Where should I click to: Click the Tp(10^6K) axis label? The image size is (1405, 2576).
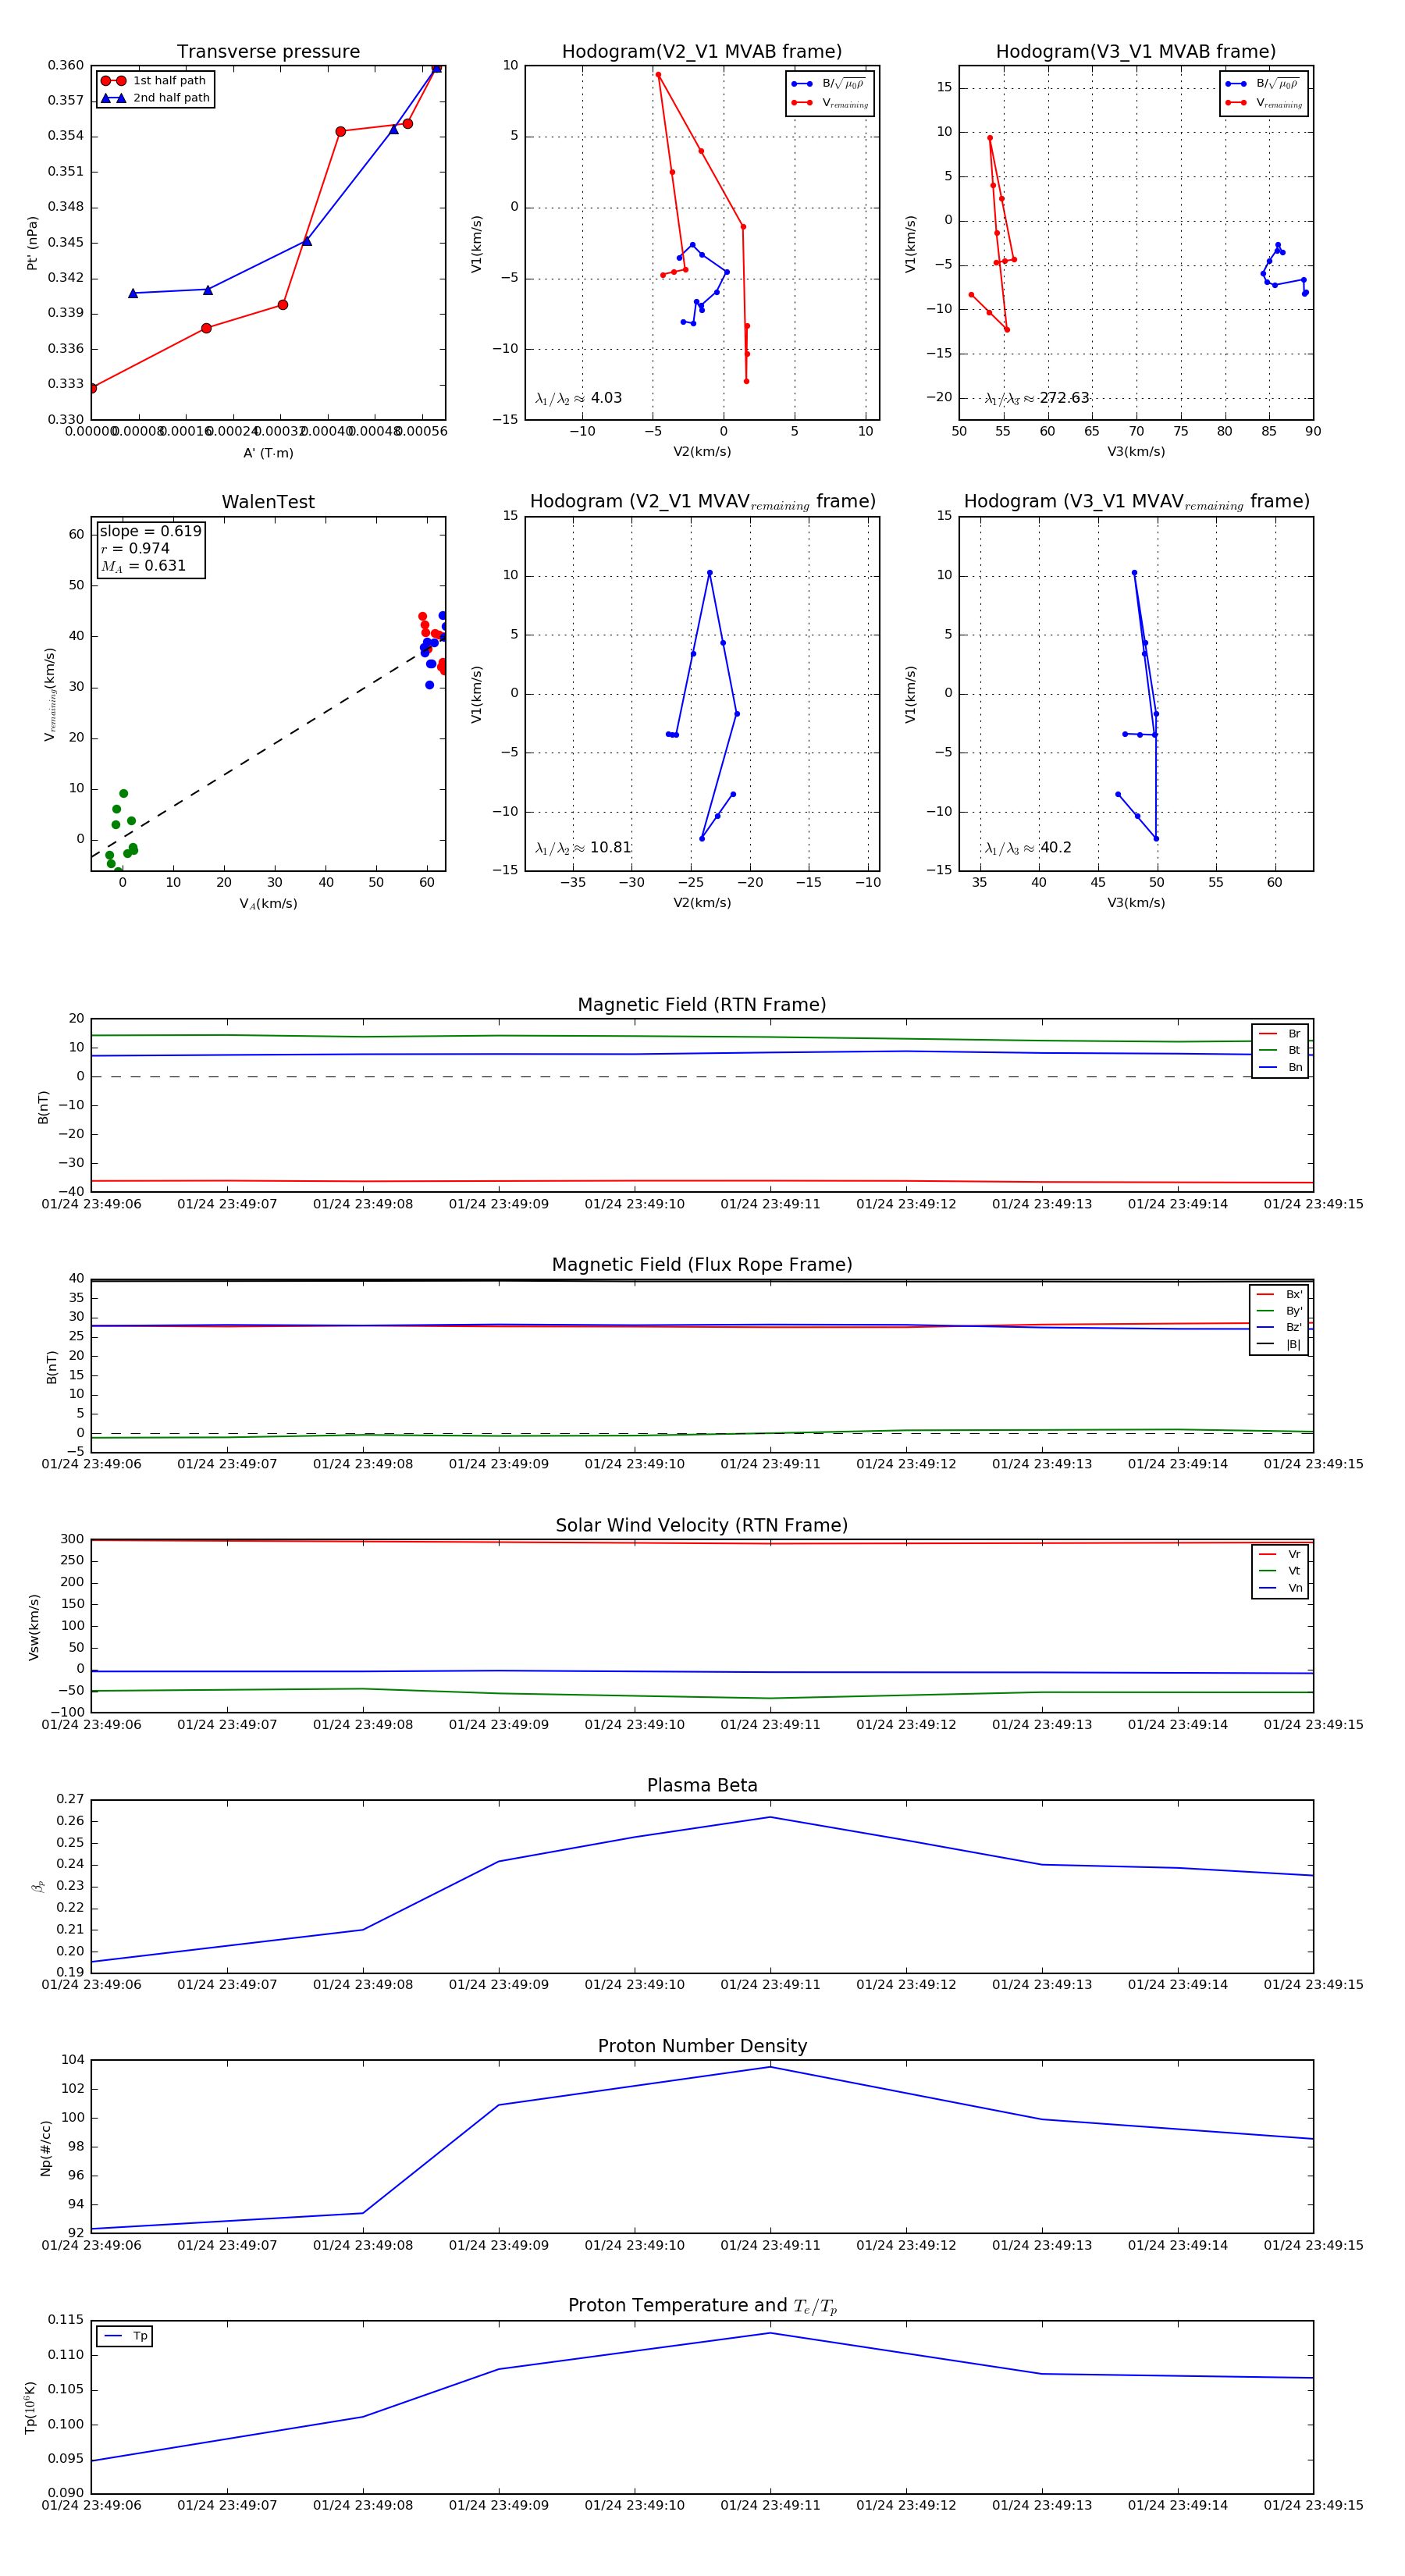click(31, 2407)
